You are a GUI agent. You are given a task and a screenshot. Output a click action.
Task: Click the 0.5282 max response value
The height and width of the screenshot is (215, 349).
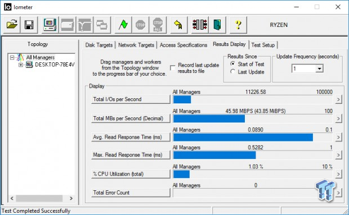pyautogui.click(x=256, y=147)
